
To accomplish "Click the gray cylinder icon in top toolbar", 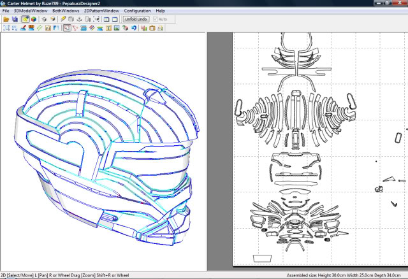I will pos(88,19).
